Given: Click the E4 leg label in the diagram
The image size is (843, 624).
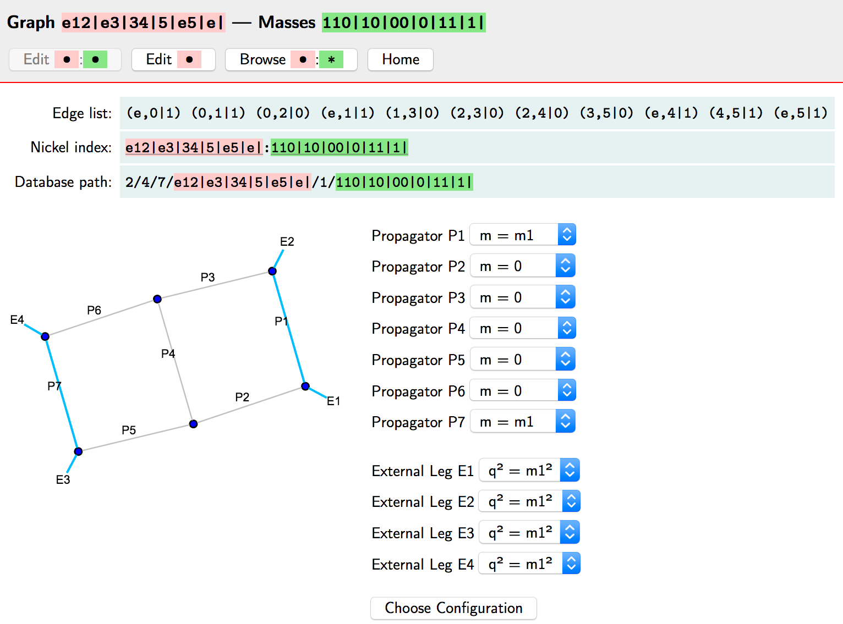Looking at the screenshot, I should (17, 319).
